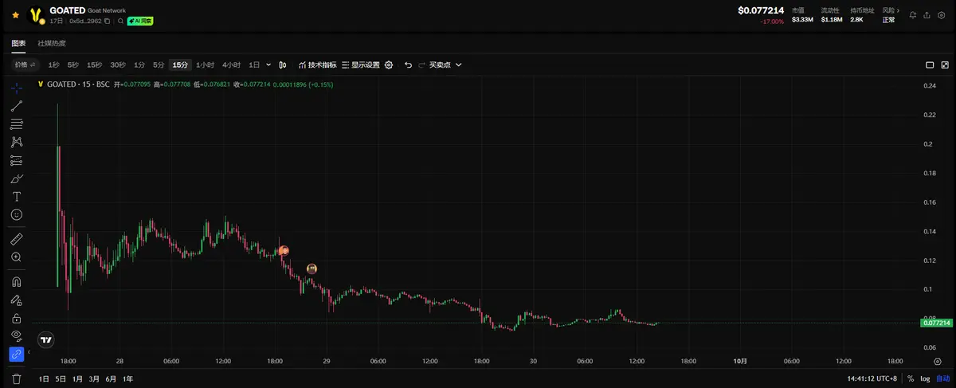The image size is (956, 388).
Task: Select the 4小时 interval
Action: click(x=231, y=65)
